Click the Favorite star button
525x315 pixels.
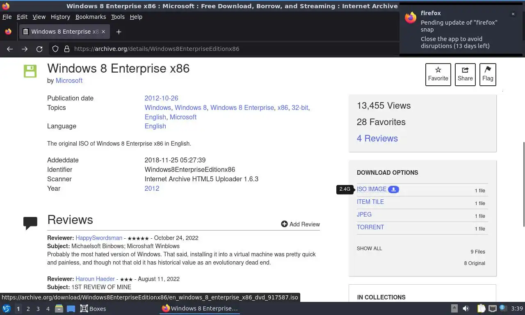pos(438,74)
